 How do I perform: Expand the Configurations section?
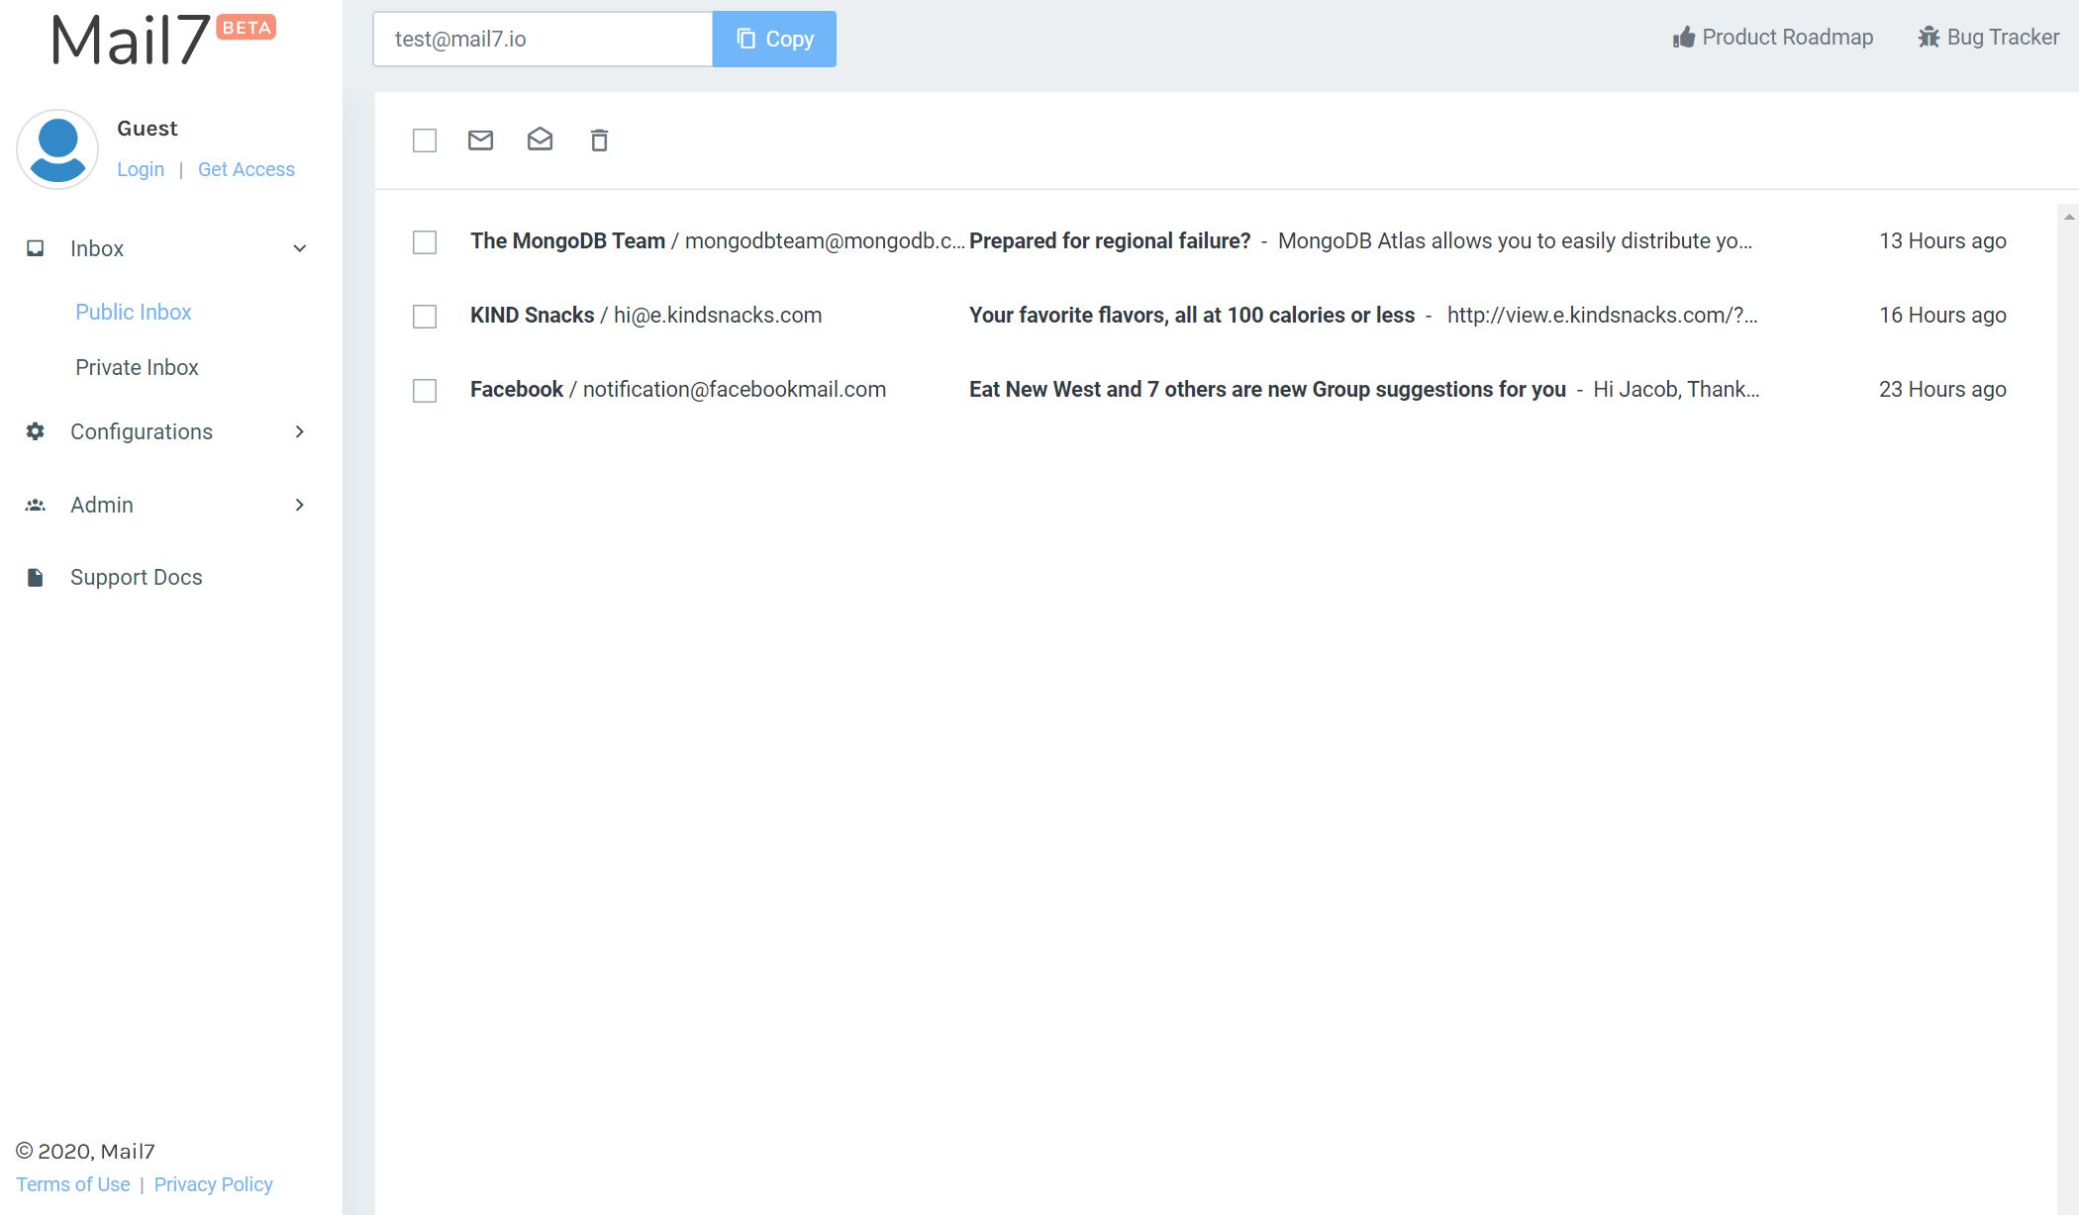[299, 431]
